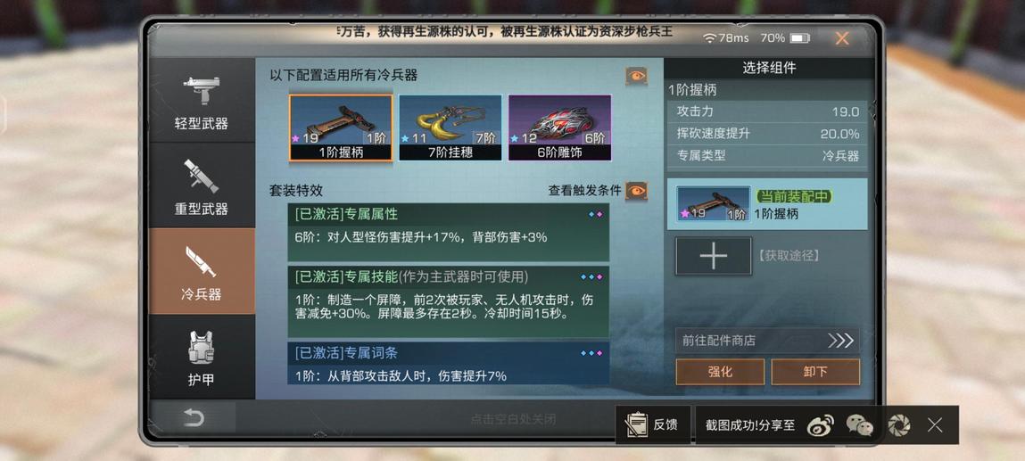Select the 6阶雕饰 component slot
Viewport: 1025px width, 461px height.
coord(559,128)
